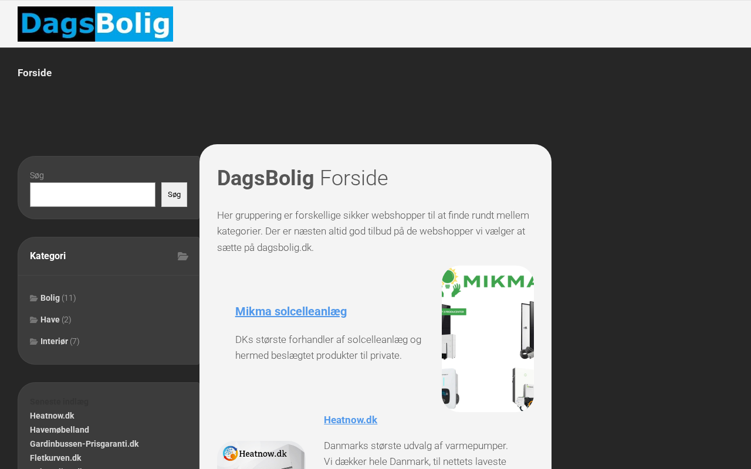The height and width of the screenshot is (469, 751).
Task: Click the DagsBolig logo
Action: pos(95,24)
